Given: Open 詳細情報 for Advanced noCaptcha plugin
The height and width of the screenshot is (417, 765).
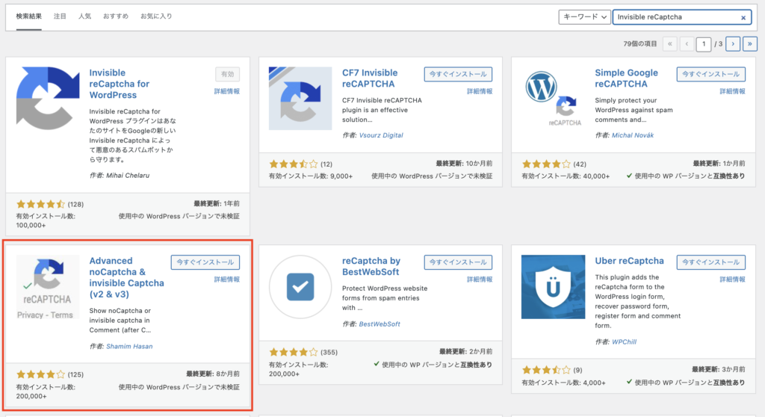Looking at the screenshot, I should (227, 279).
